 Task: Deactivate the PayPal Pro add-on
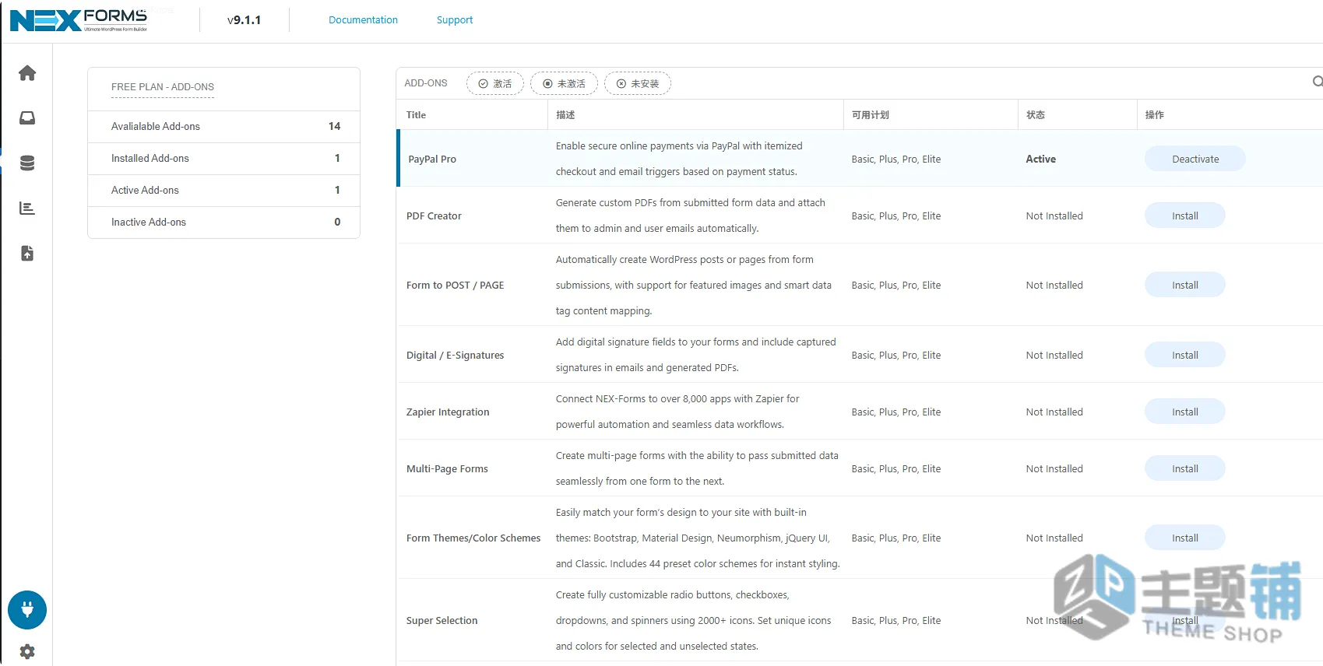tap(1195, 159)
